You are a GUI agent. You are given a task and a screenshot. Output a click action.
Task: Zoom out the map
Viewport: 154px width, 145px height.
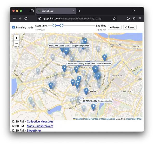coord(17,44)
